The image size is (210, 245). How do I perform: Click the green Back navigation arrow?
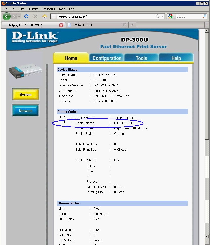[7, 16]
